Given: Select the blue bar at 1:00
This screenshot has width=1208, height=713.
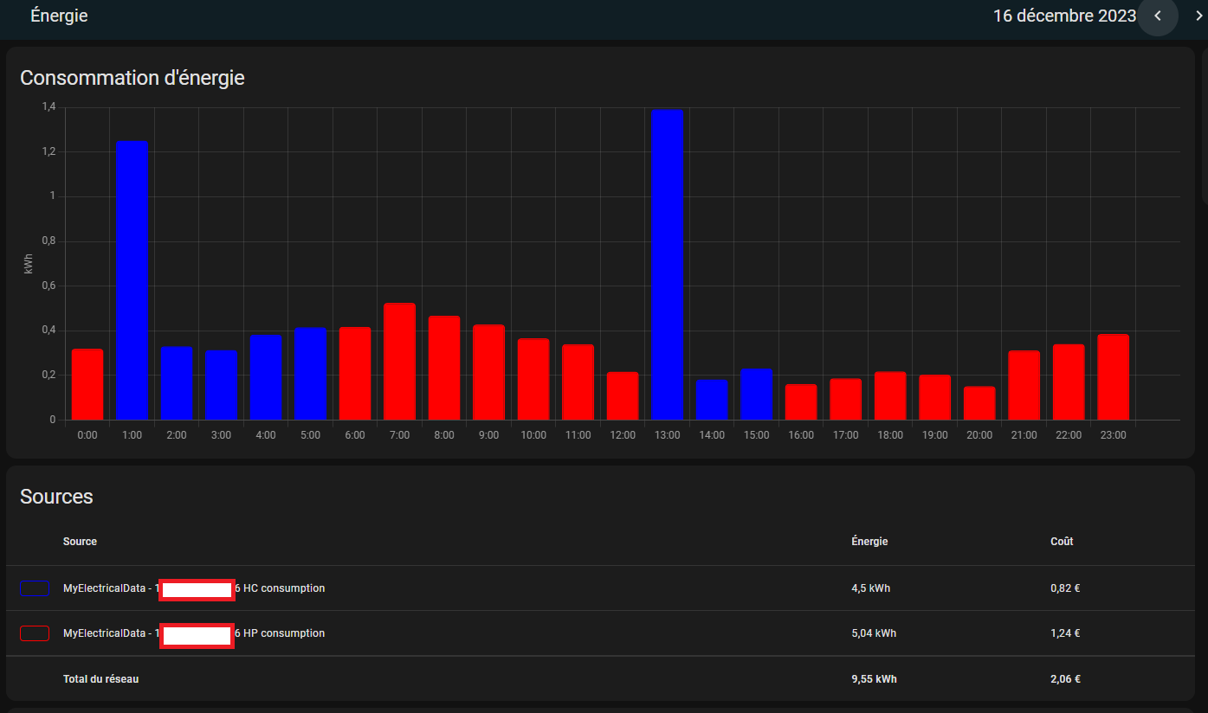Looking at the screenshot, I should (132, 280).
